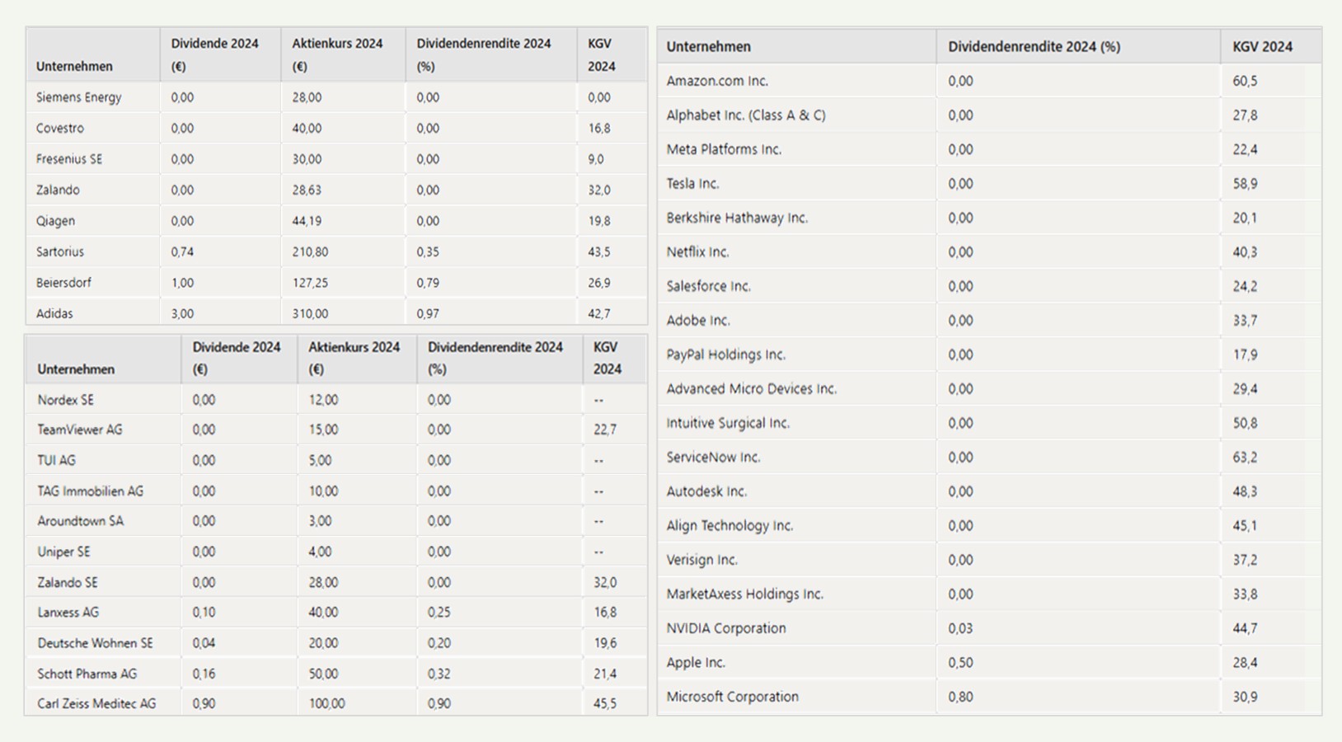Click Autodesk Inc. row label

[706, 491]
